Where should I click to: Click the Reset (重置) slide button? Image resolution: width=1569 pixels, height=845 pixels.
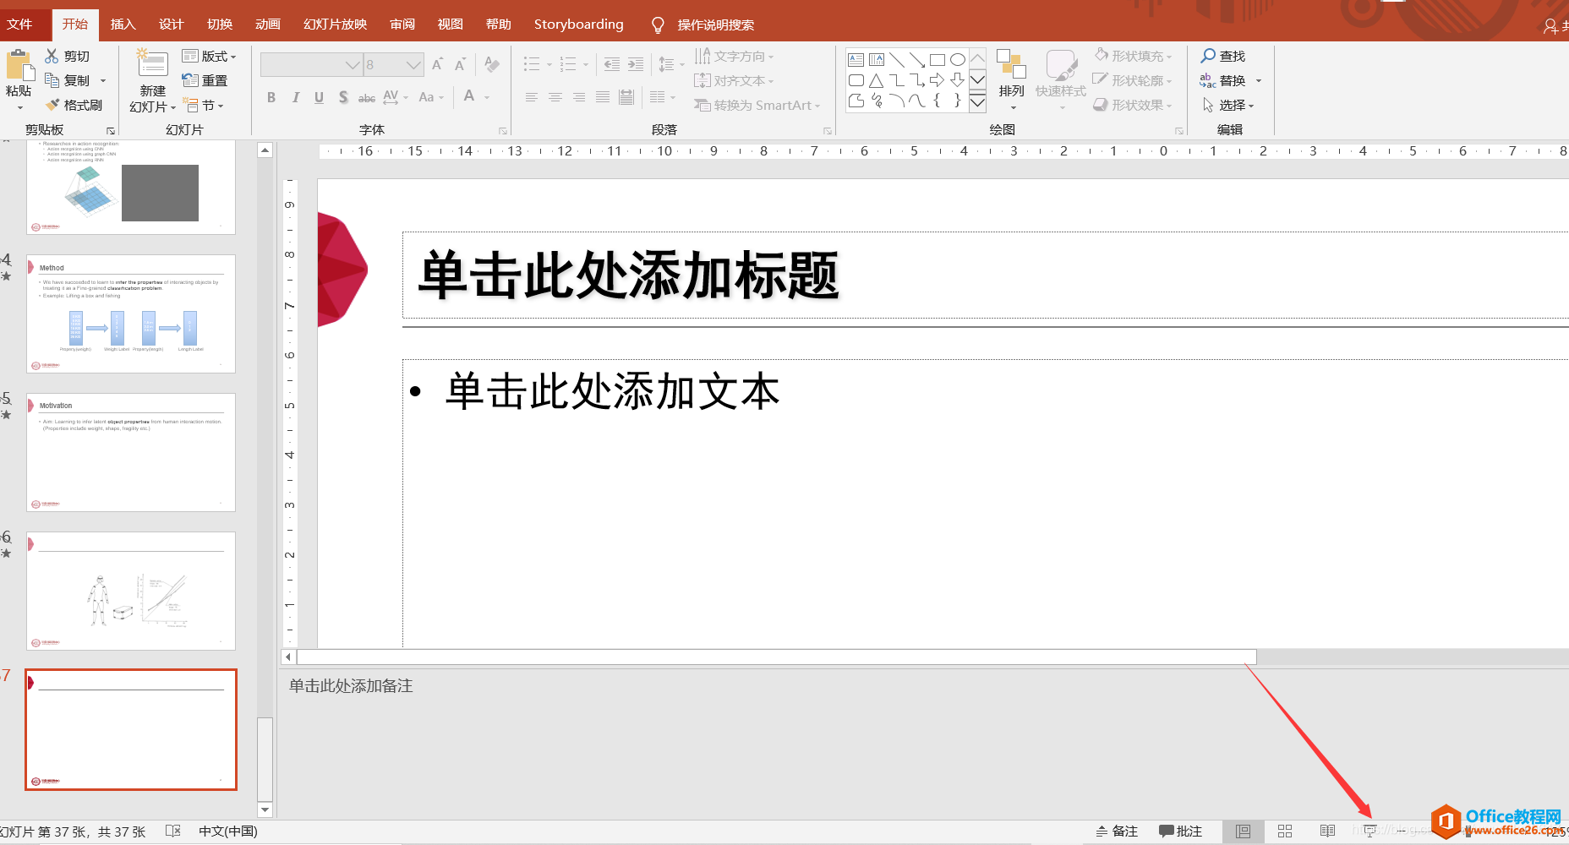click(x=205, y=80)
